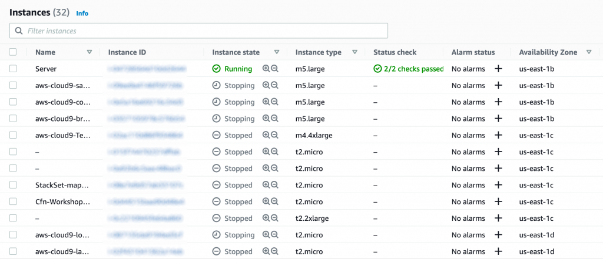This screenshot has width=603, height=259.
Task: Click zoom-out icon for aws-cloud9-br... instance
Action: tap(274, 118)
